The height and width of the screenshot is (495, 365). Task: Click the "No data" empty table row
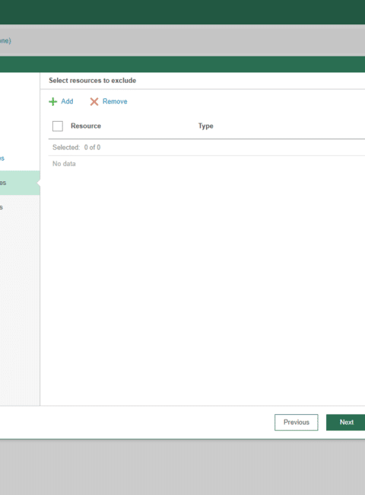coord(207,164)
